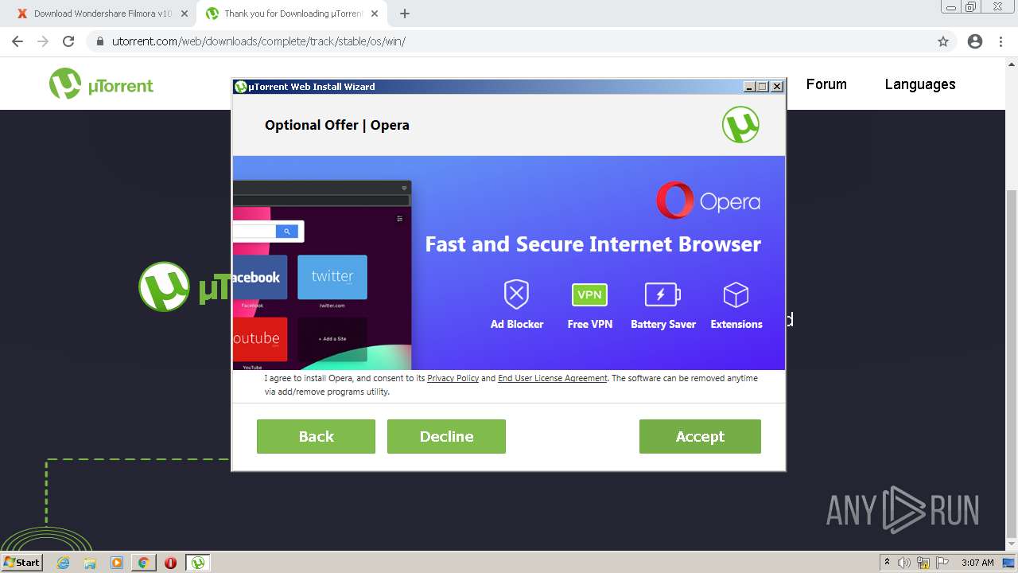Open Chrome three-dot menu
The image size is (1018, 573).
(x=1001, y=41)
